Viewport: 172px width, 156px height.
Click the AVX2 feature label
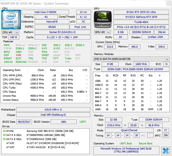click(x=57, y=48)
